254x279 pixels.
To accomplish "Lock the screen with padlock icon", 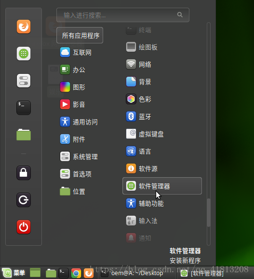I will (x=24, y=173).
